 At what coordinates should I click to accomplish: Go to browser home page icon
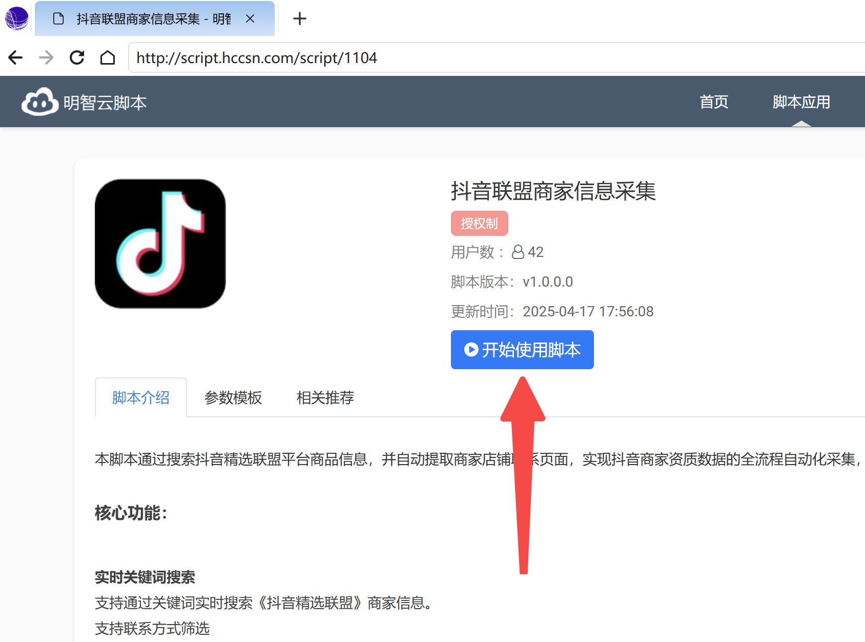tap(108, 57)
